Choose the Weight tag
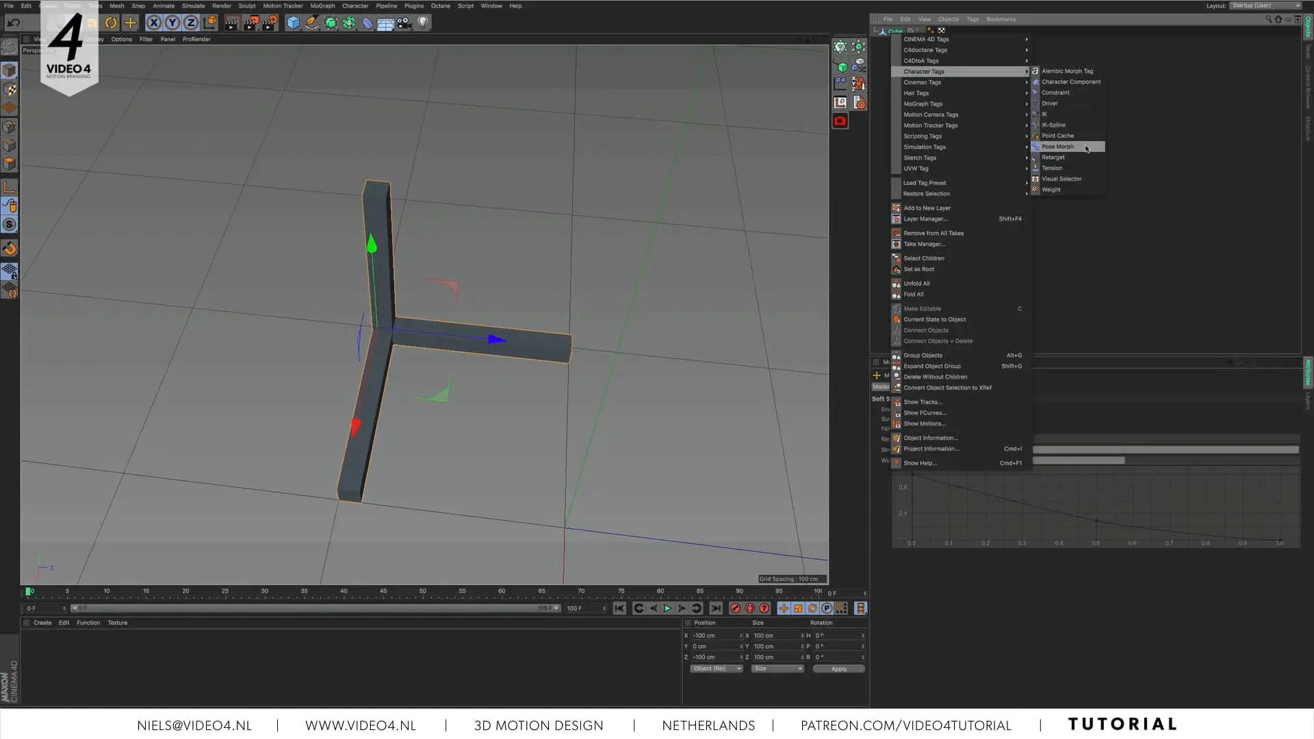The width and height of the screenshot is (1314, 739). pos(1068,190)
